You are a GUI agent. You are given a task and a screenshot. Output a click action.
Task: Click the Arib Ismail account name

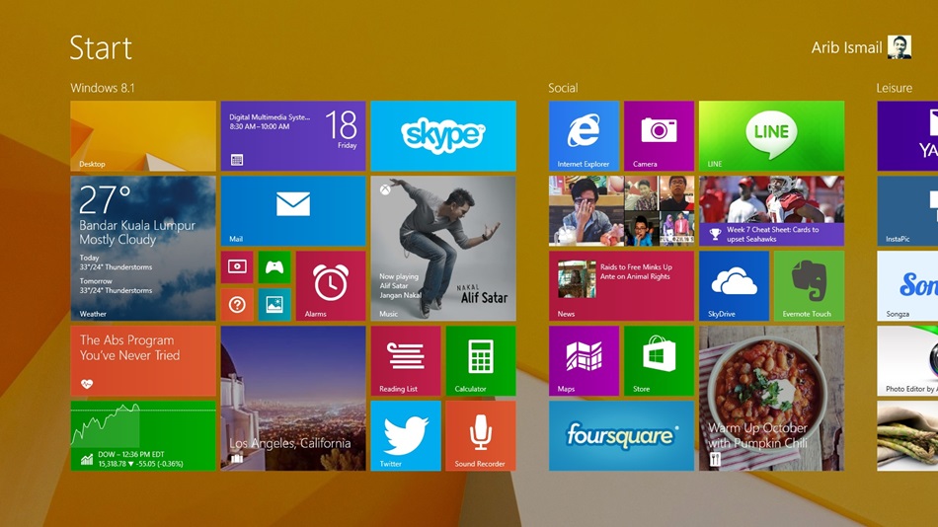coord(846,47)
